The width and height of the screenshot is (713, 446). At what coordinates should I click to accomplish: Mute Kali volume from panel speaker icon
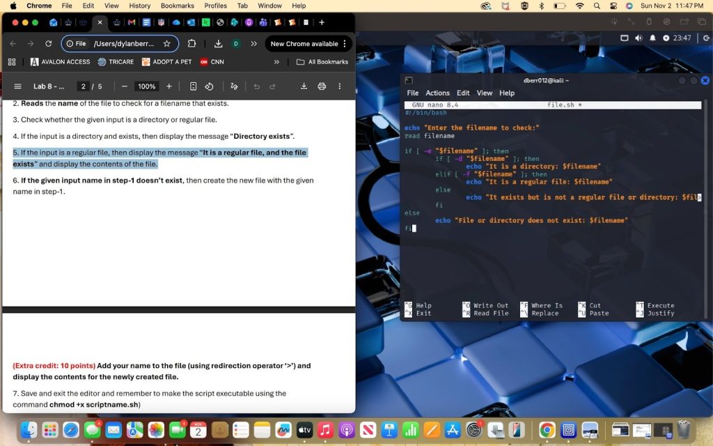click(x=639, y=38)
